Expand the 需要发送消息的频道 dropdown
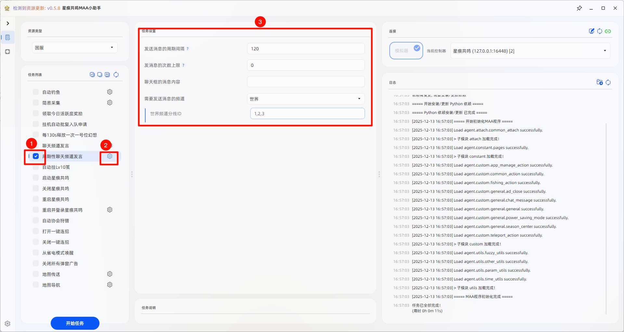 (x=305, y=99)
